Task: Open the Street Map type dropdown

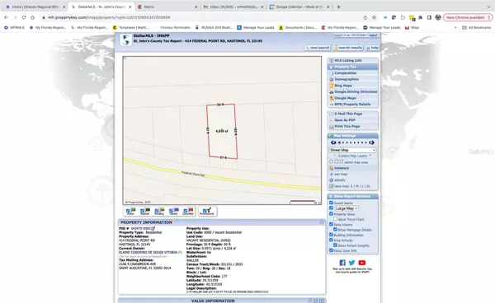Action: pyautogui.click(x=352, y=150)
